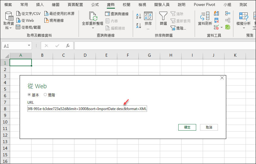Select column B header

[x=42, y=55]
